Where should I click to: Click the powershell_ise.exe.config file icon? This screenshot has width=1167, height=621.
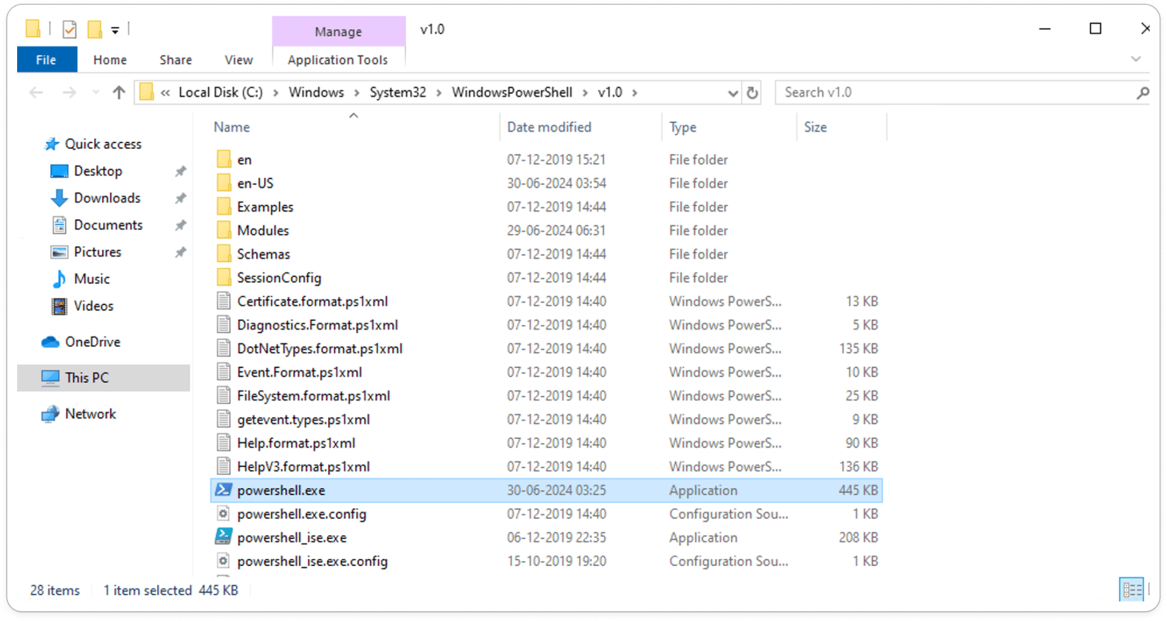point(224,560)
